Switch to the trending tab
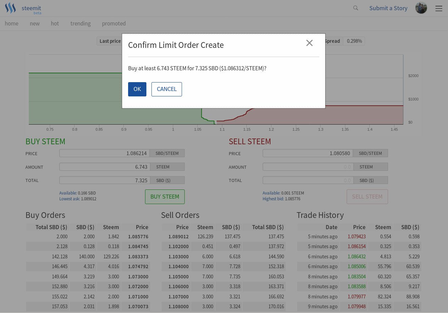The height and width of the screenshot is (313, 448). coord(81,23)
